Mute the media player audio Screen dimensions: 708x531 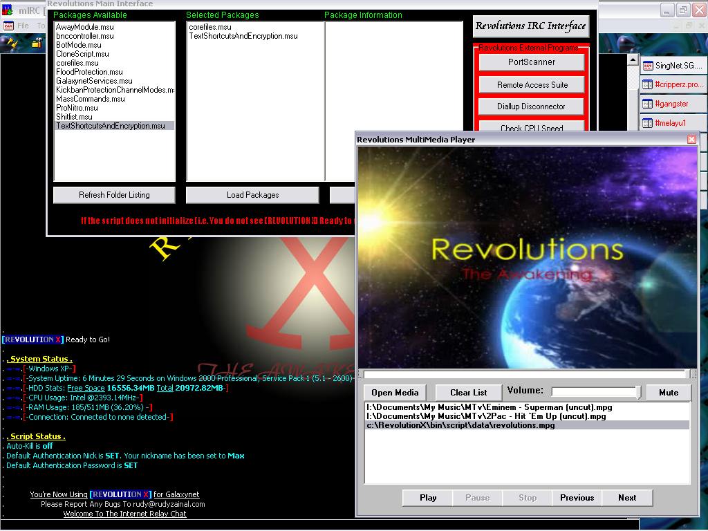[669, 393]
